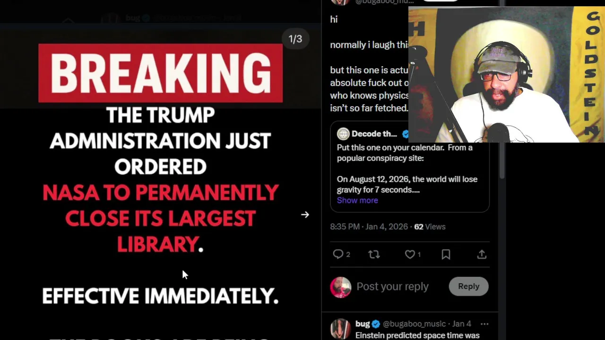The height and width of the screenshot is (340, 605).
Task: Expand quoted tweet with Show more
Action: 357,200
